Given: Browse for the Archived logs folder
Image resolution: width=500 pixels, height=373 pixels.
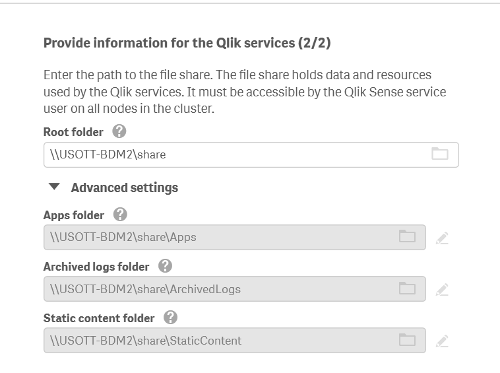Looking at the screenshot, I should pos(407,288).
